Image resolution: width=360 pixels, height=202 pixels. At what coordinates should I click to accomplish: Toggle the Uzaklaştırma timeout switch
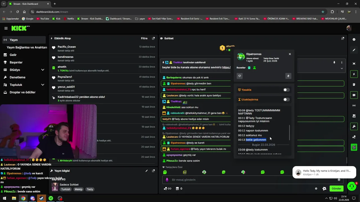(286, 100)
